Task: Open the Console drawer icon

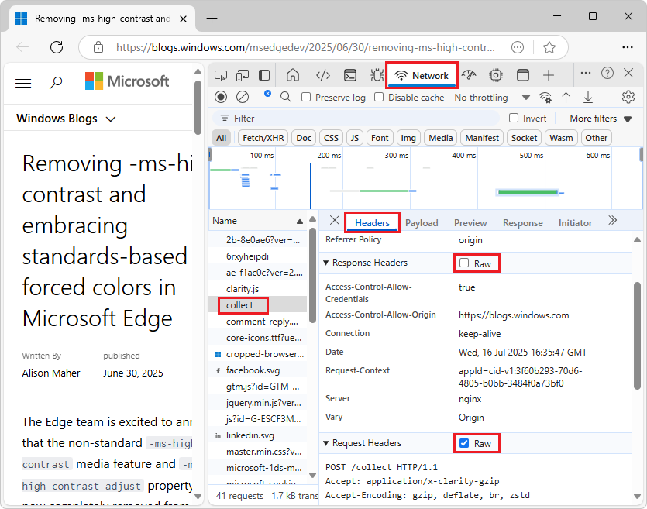Action: 350,75
